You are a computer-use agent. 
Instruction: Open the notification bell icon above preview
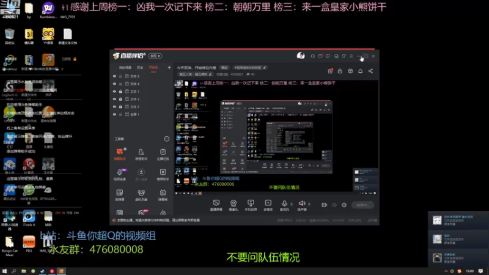[360, 71]
